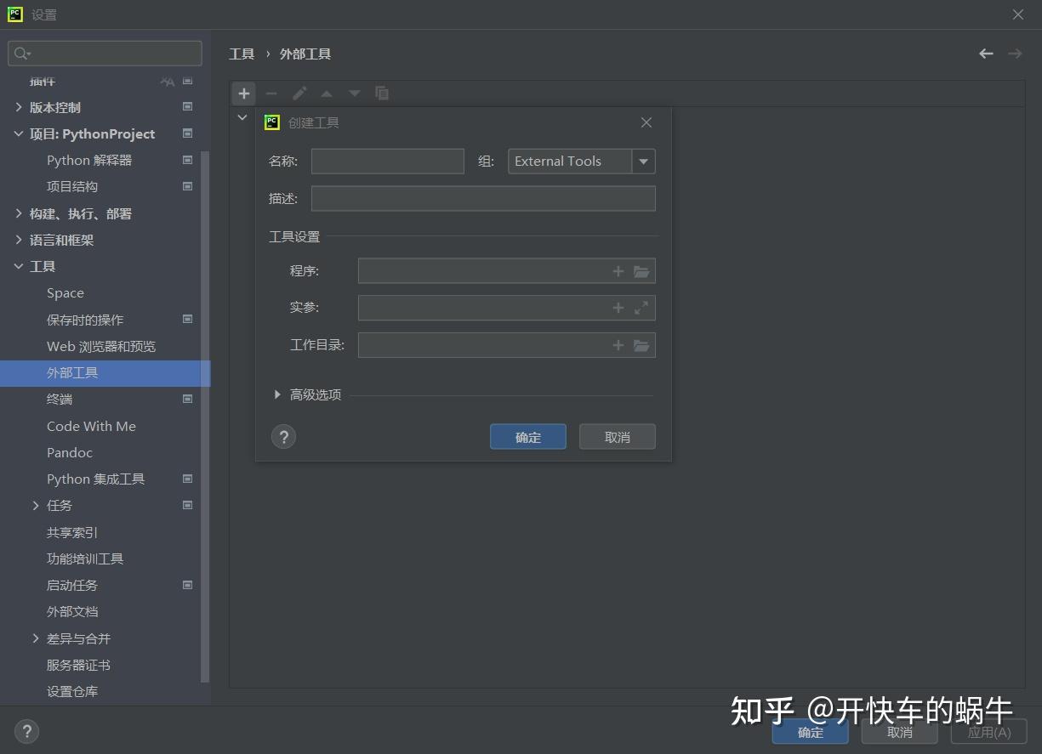Open help using the question mark icon
Viewport: 1042px width, 754px height.
click(283, 436)
